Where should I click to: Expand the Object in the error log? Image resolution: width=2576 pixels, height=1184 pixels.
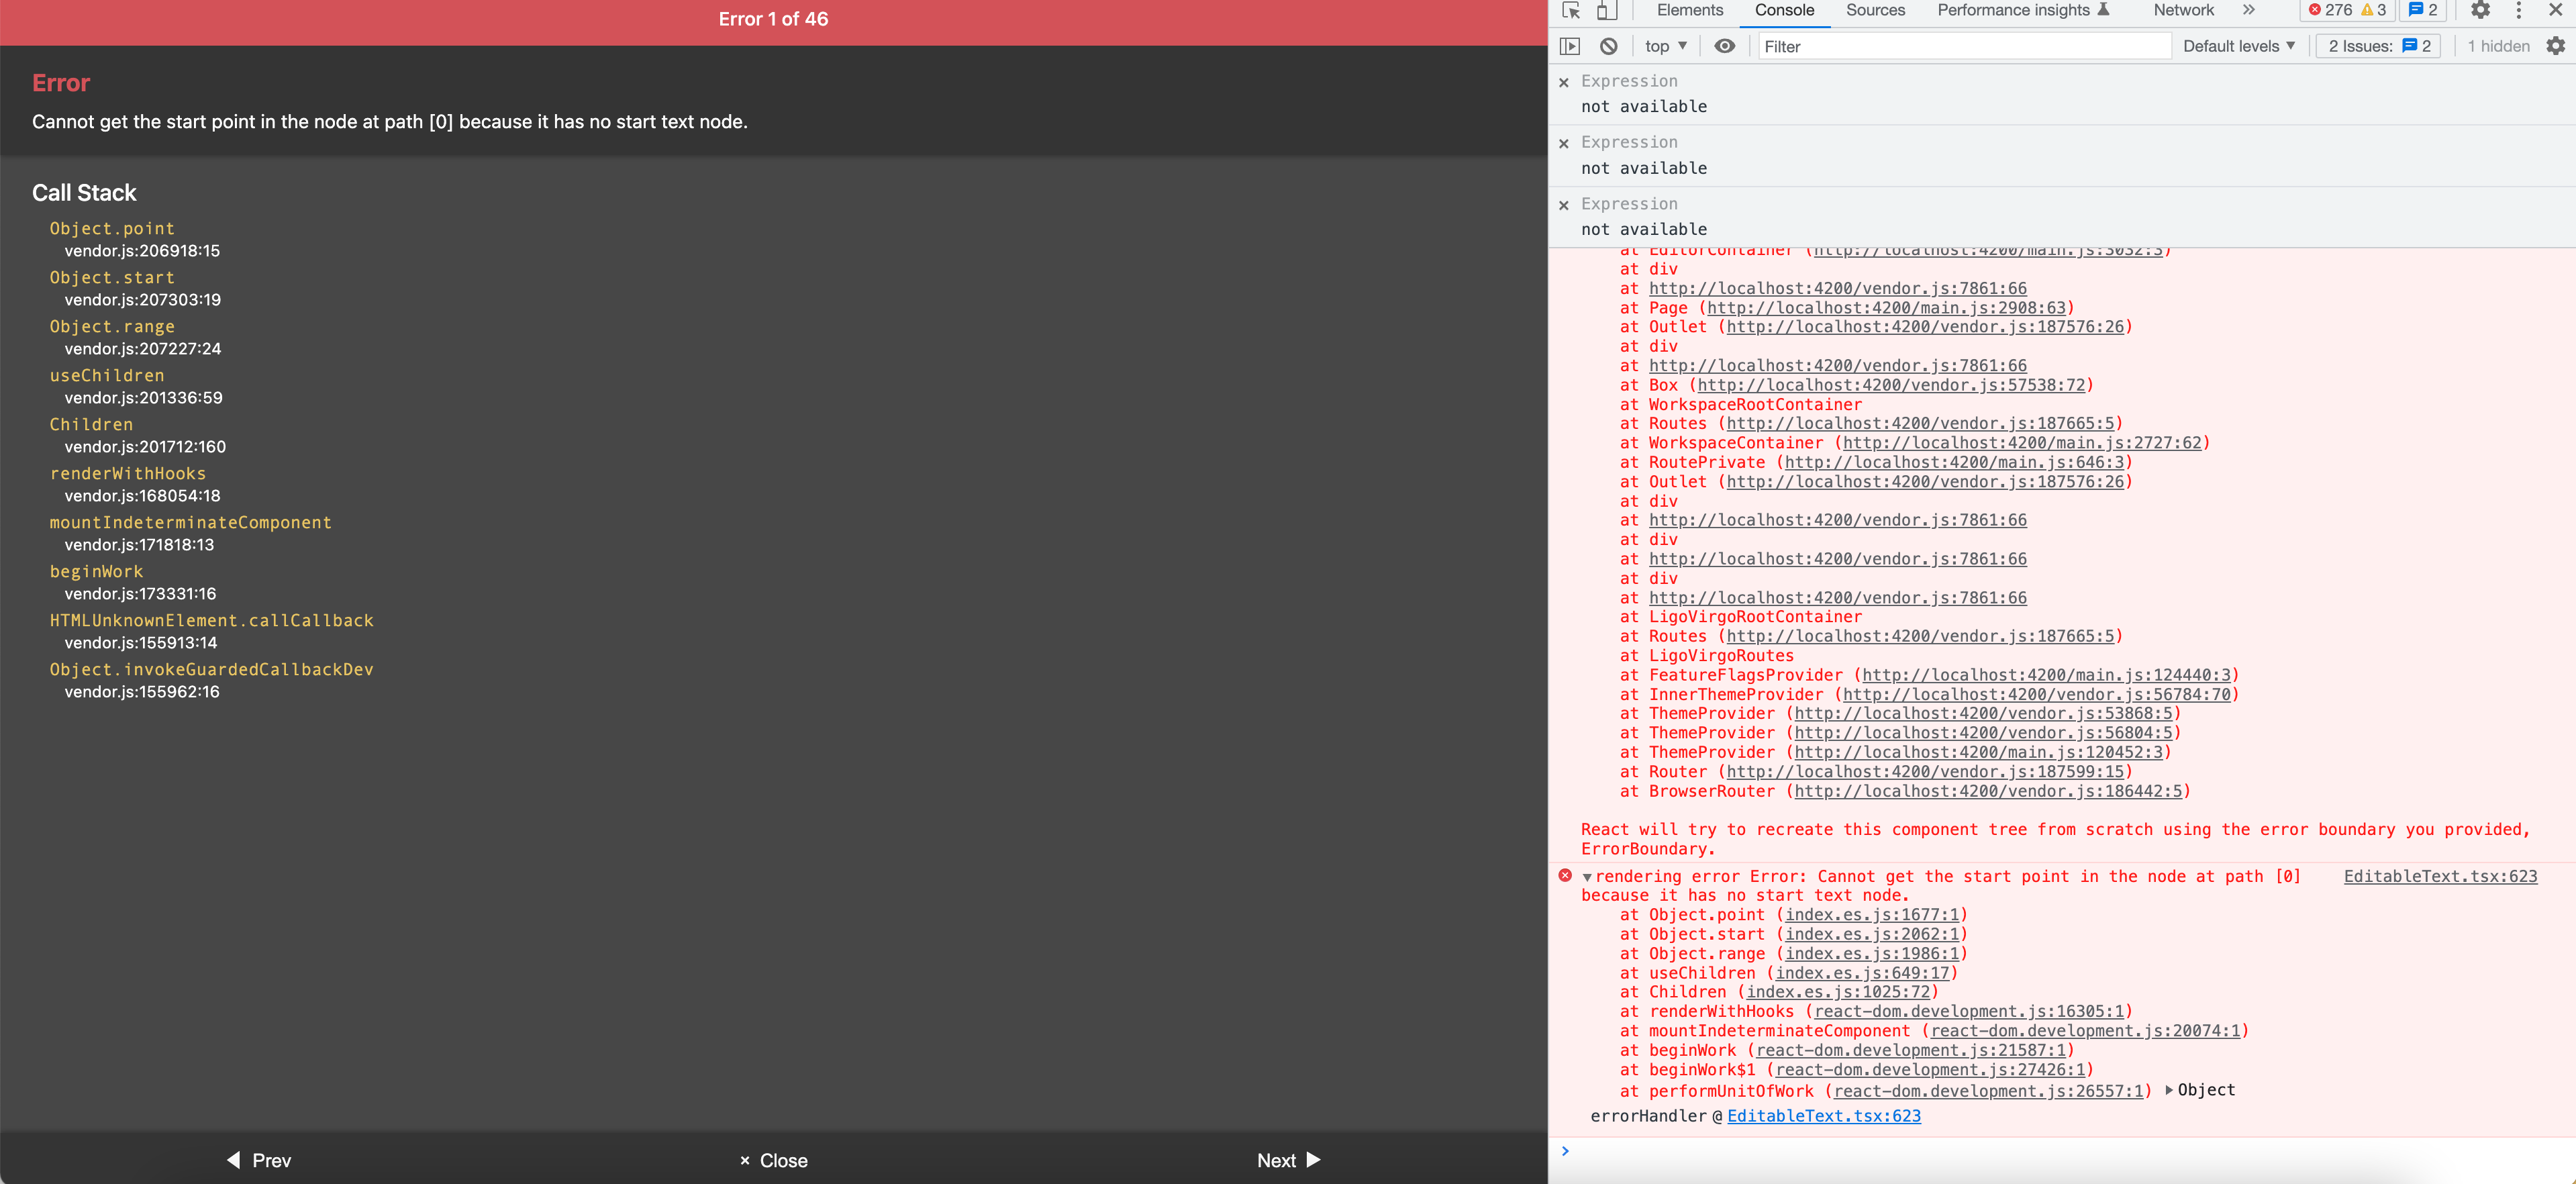[x=2169, y=1090]
